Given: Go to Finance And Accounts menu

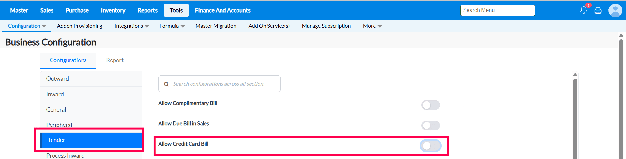Looking at the screenshot, I should (x=222, y=10).
